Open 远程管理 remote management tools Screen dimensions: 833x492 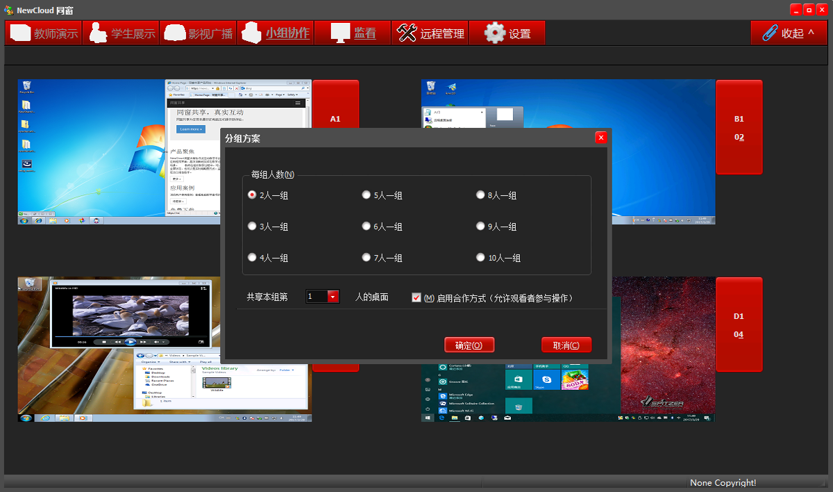pos(430,33)
